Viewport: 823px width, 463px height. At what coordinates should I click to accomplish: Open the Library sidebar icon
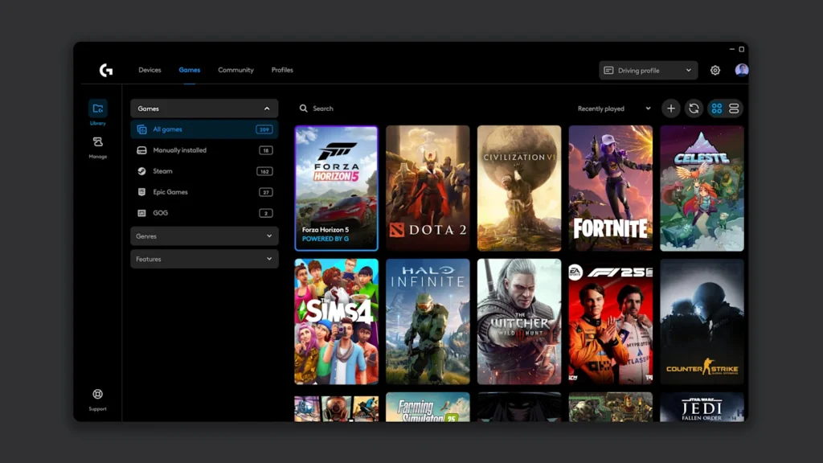tap(97, 109)
